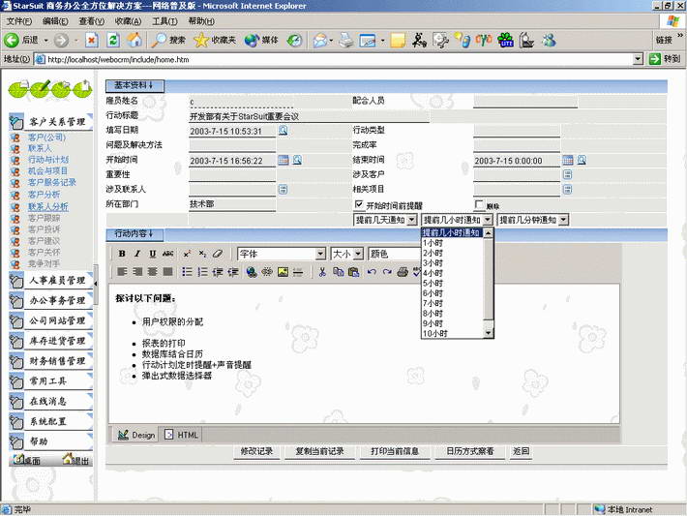
Task: Open selector icon next to 涉及客户
Action: (567, 174)
